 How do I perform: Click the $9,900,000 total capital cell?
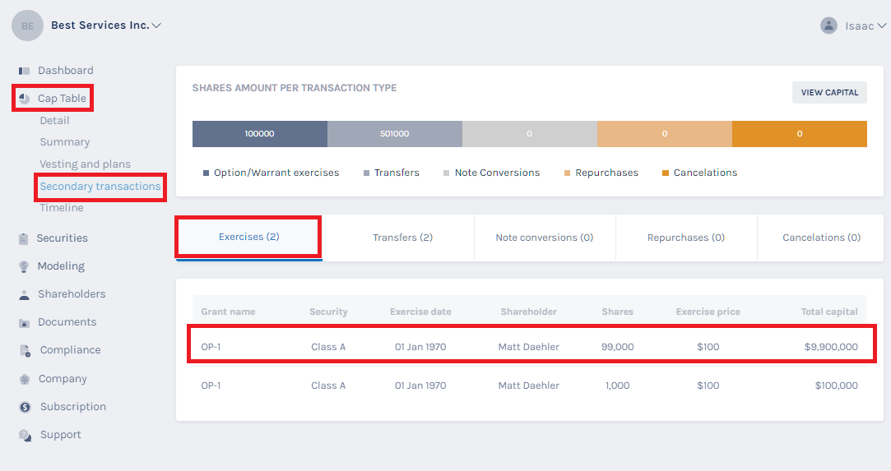(831, 347)
